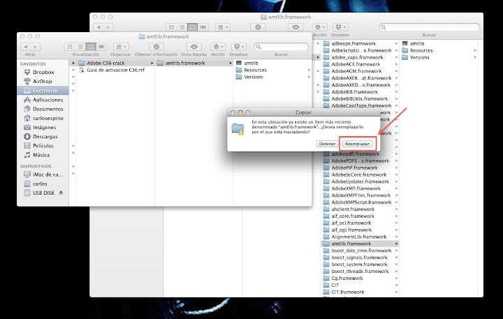Select Escritorio in the sidebar

coord(43,91)
